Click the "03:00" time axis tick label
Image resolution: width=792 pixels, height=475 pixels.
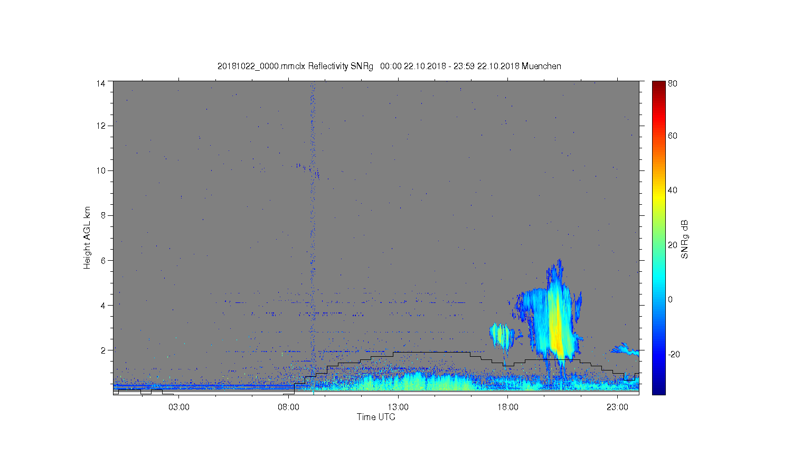[179, 407]
